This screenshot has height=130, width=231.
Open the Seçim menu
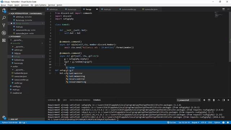[x=17, y=5]
